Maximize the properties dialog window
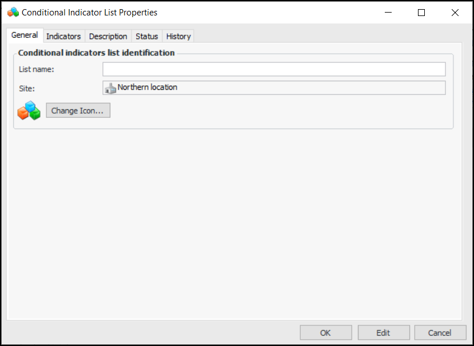 coord(421,12)
